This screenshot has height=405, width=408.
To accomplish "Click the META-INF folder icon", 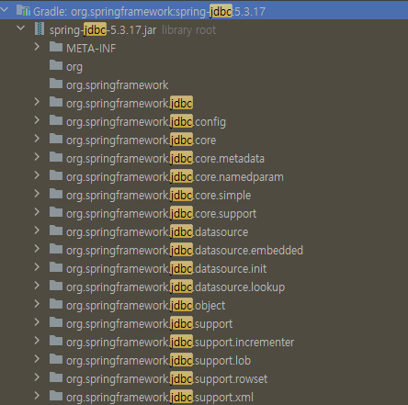I will click(x=56, y=47).
